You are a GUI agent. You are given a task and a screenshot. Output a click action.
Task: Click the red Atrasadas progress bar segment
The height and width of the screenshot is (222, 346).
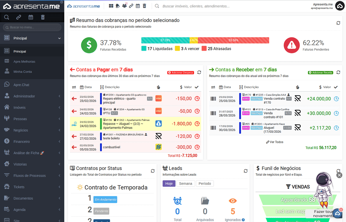pyautogui.click(x=233, y=40)
